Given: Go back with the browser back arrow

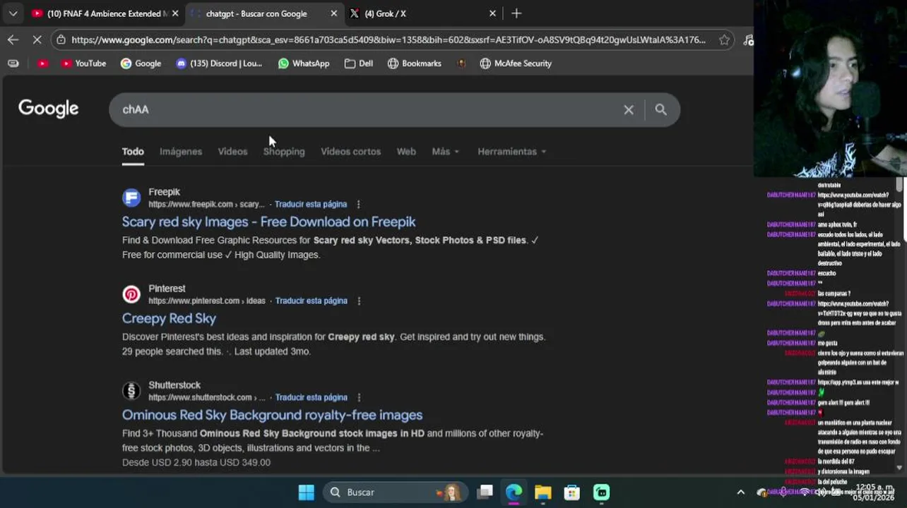Looking at the screenshot, I should (13, 40).
